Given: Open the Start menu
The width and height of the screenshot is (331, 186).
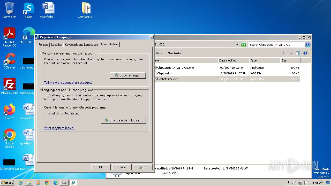Looking at the screenshot, I should pyautogui.click(x=7, y=183).
